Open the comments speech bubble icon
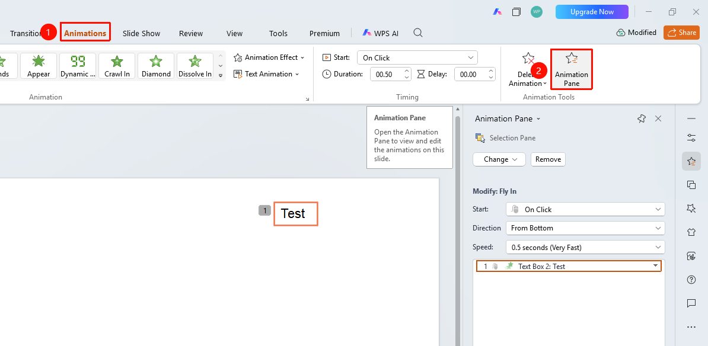 tap(691, 303)
